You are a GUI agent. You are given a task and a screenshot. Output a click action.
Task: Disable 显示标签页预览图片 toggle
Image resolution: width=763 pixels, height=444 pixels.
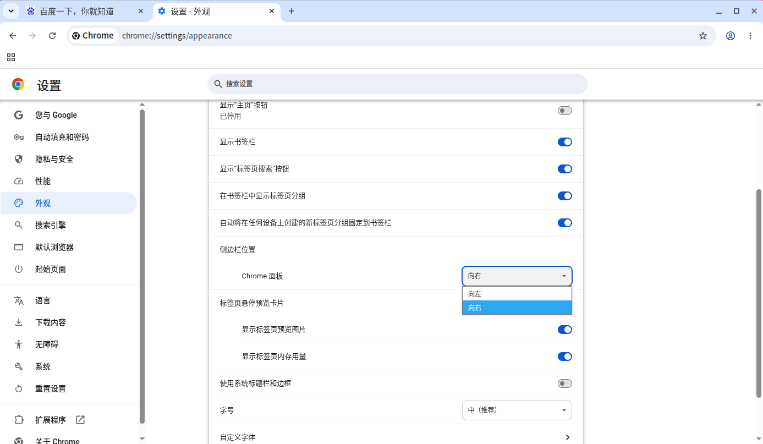tap(565, 330)
